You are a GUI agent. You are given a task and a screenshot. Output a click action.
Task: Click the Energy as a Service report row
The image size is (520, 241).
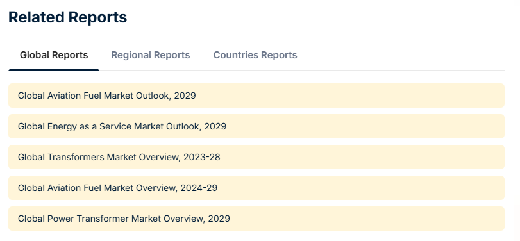click(x=256, y=126)
